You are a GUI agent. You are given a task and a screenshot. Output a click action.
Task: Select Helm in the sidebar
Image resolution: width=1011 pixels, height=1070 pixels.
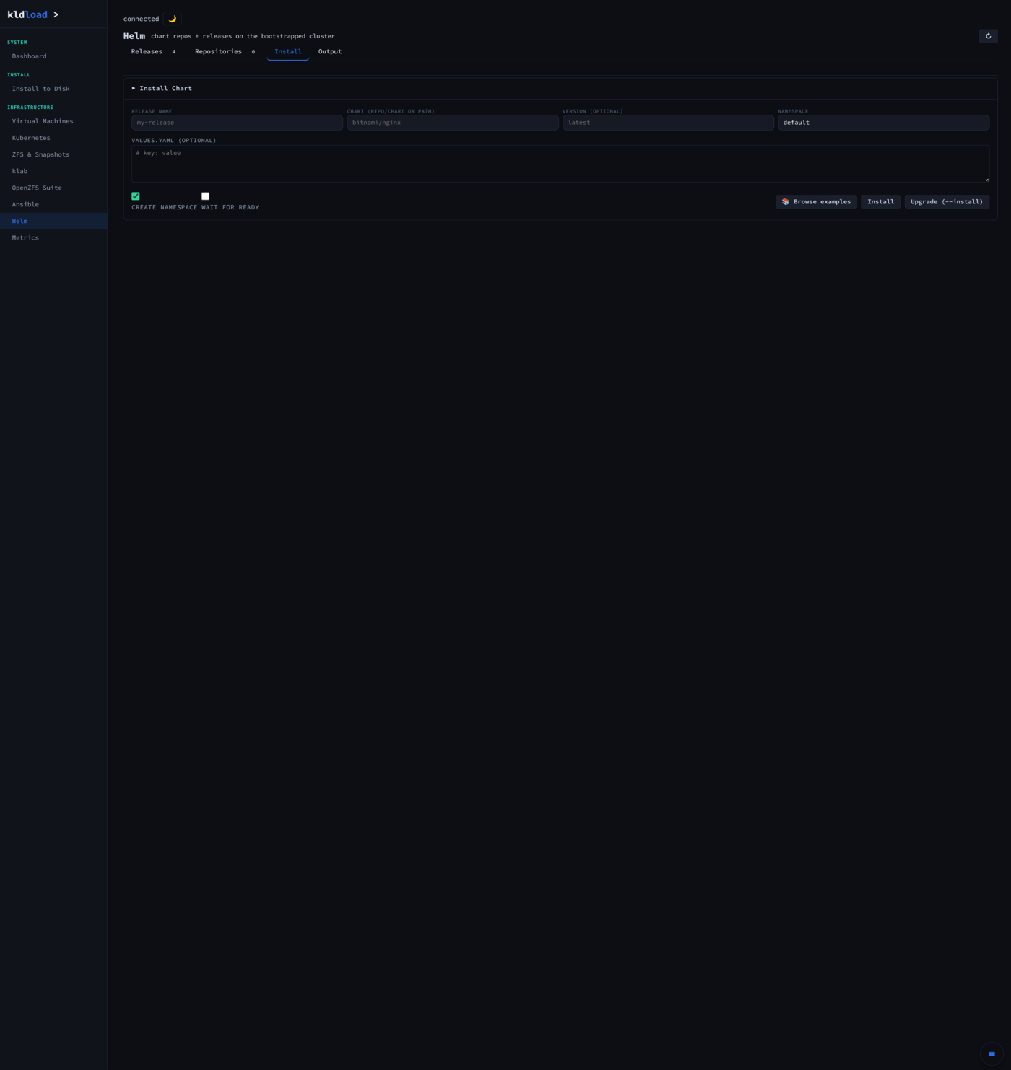tap(53, 221)
